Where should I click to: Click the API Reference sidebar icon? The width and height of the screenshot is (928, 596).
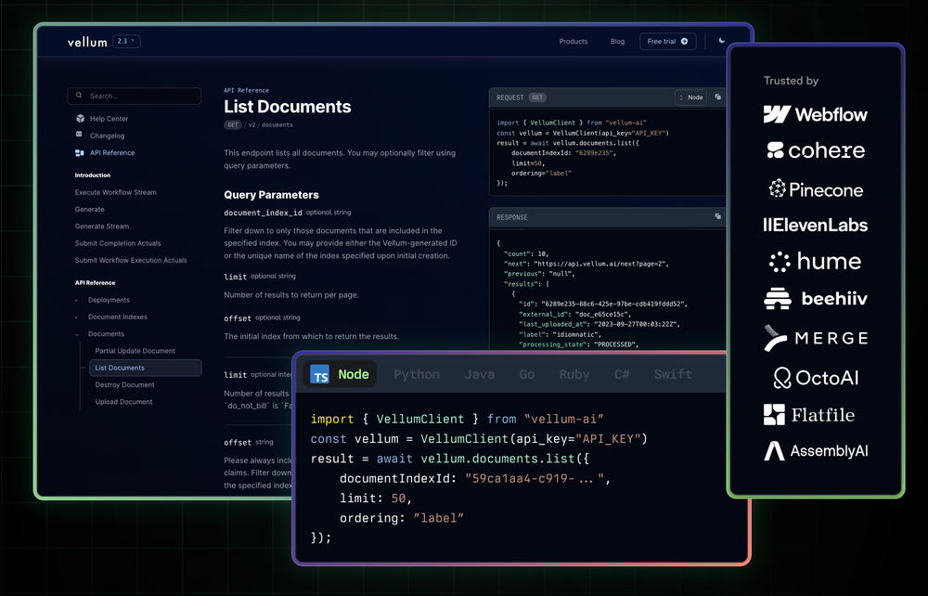79,152
